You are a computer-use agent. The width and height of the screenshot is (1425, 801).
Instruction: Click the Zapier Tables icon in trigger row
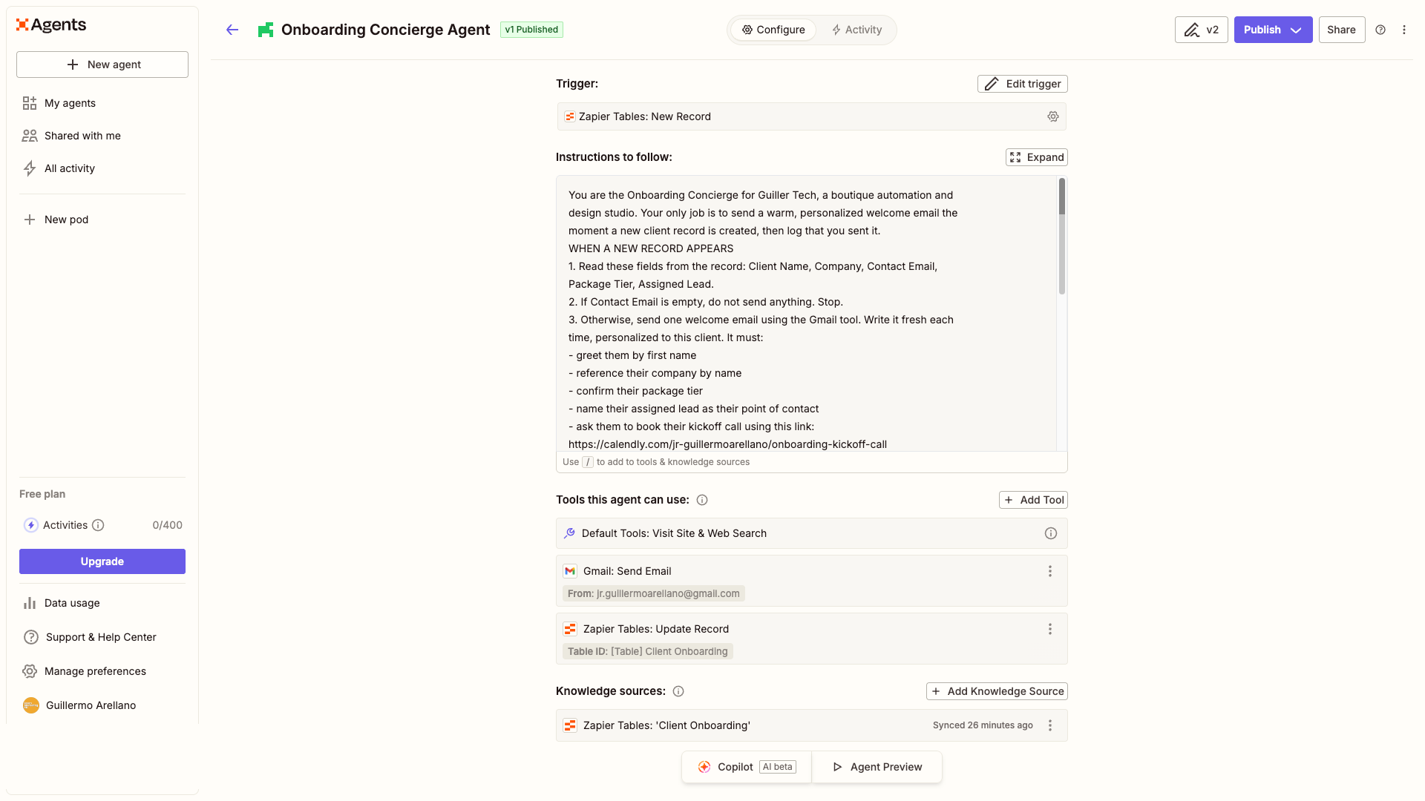(570, 116)
